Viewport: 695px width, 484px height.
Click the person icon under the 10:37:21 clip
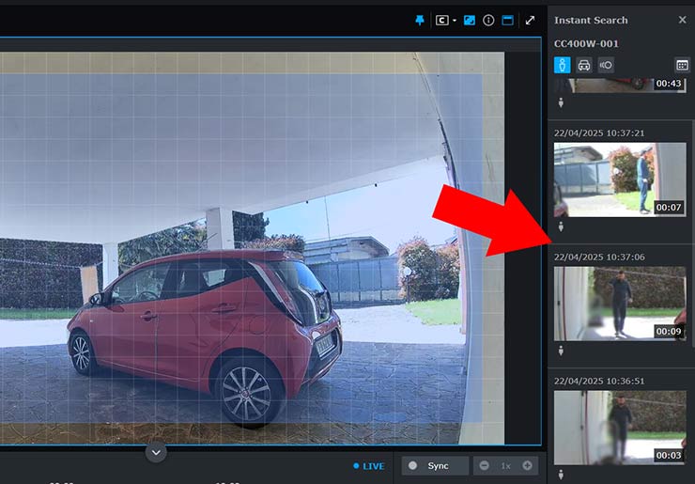[561, 226]
